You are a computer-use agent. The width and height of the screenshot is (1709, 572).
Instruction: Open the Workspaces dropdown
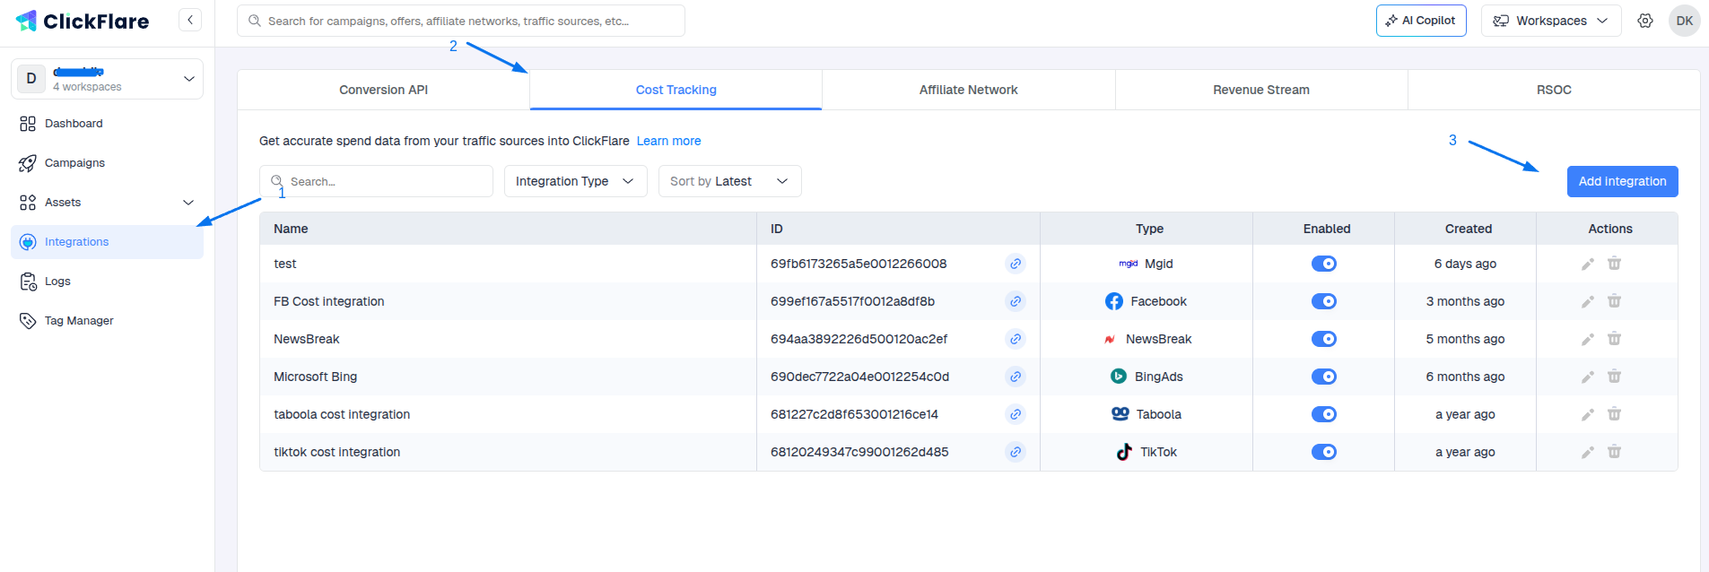coord(1551,21)
